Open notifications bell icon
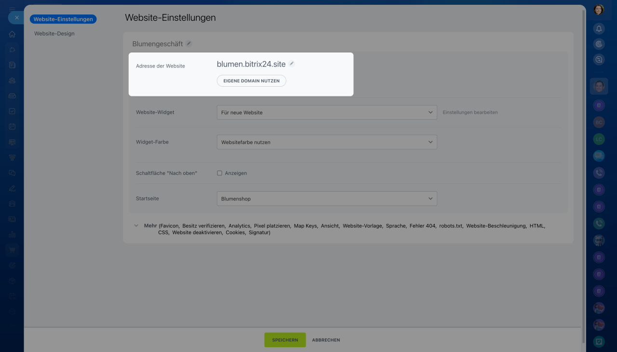617x352 pixels. point(599,29)
